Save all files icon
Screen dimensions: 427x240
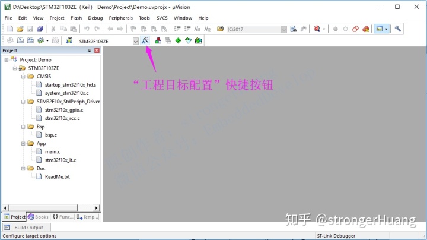[40, 29]
